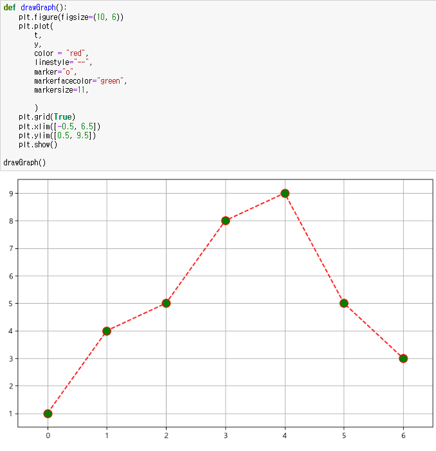Click the 'markersize=11,' argument line

61,89
